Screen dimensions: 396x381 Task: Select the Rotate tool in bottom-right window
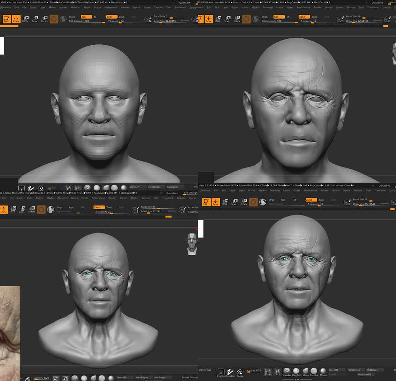coord(244,202)
